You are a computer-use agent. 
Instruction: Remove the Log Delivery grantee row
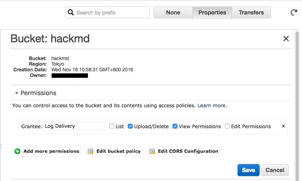pyautogui.click(x=283, y=126)
